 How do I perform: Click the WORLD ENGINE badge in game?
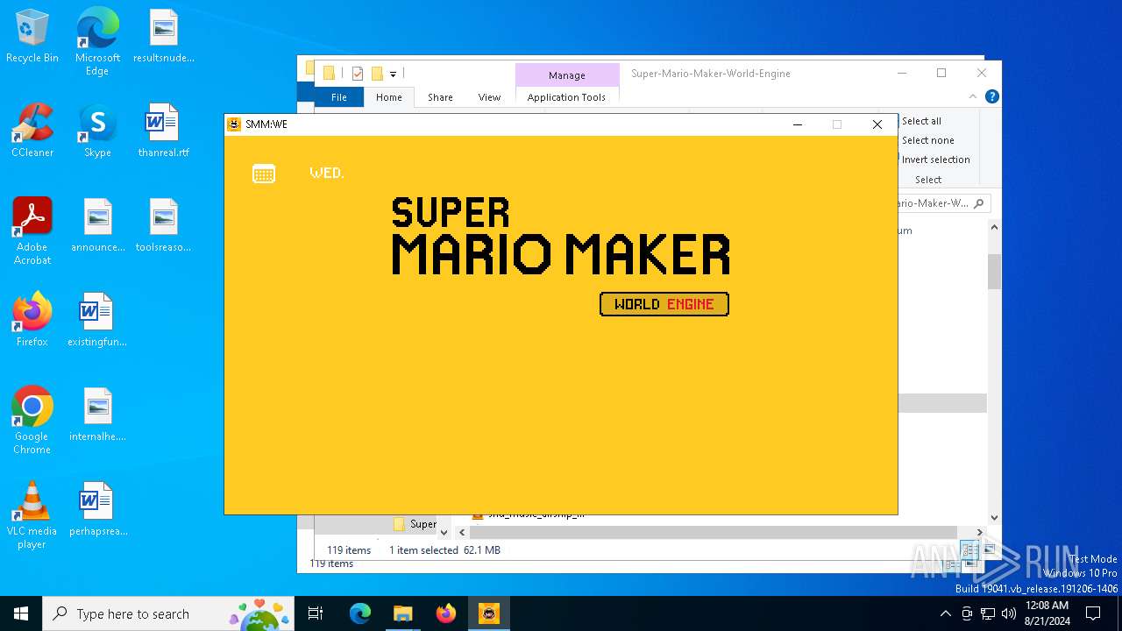coord(664,304)
